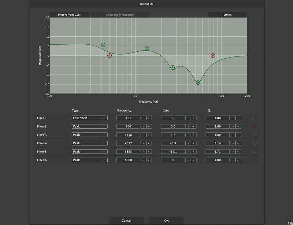Expand Filter 6 type dropdown

tap(89, 160)
